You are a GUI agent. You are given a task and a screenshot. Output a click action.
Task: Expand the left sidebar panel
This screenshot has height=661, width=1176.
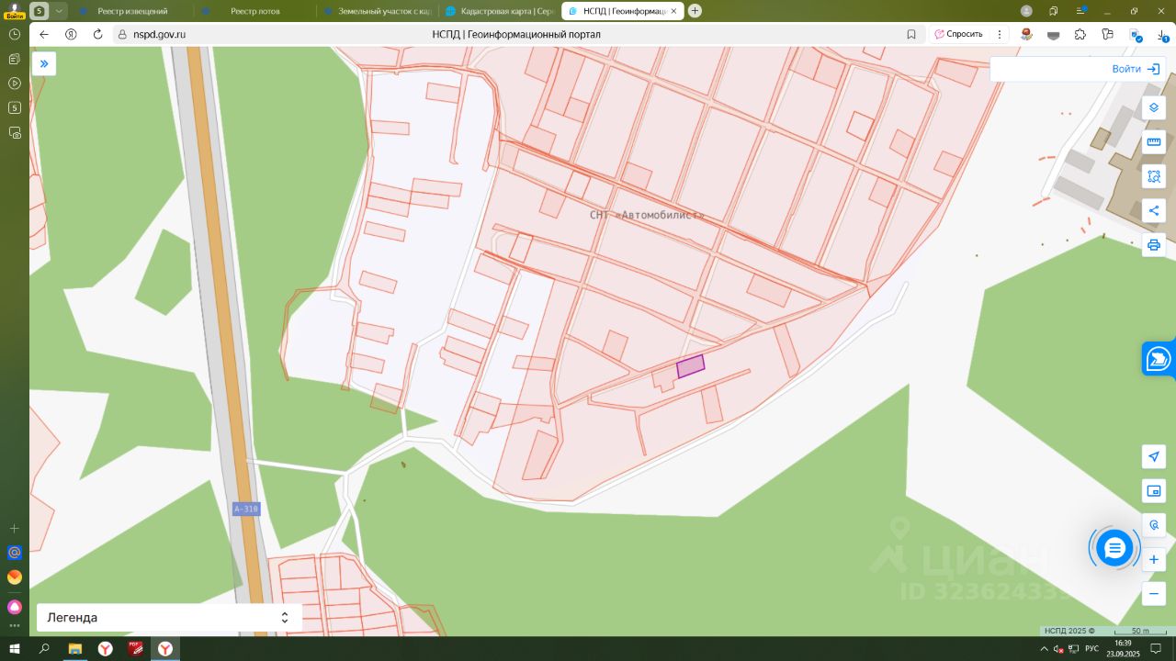(x=44, y=63)
